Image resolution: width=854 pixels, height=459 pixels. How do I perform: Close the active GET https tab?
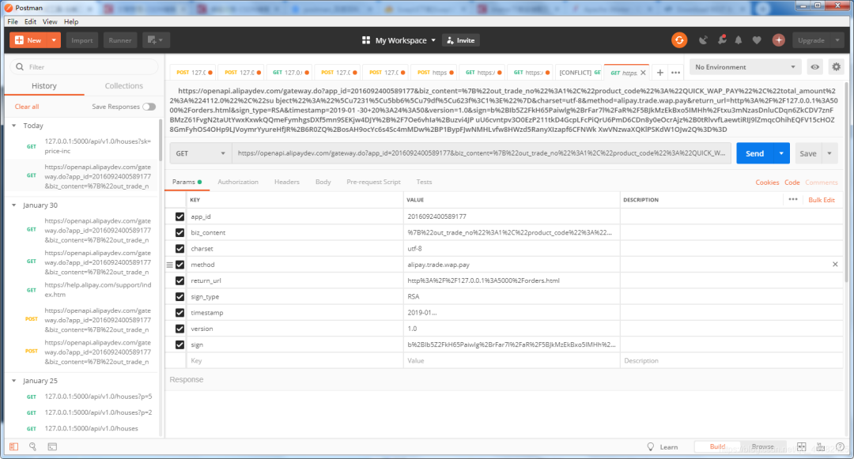coord(643,73)
